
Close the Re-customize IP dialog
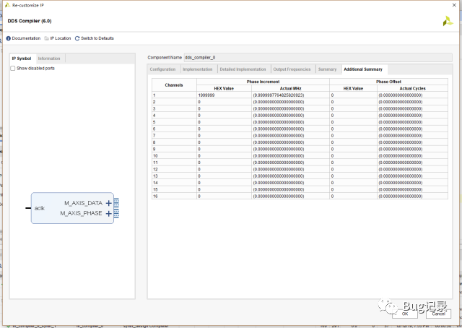454,5
